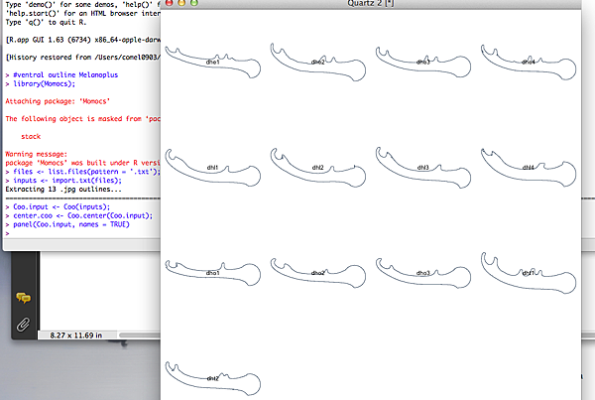Select the dht2 outline in the bottom row
This screenshot has width=595, height=400.
coord(213,378)
